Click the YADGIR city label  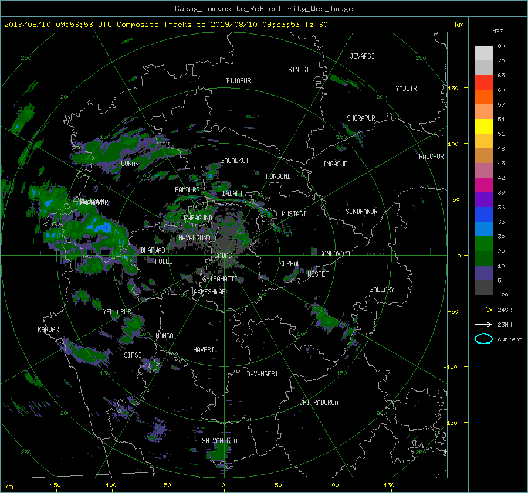point(406,88)
